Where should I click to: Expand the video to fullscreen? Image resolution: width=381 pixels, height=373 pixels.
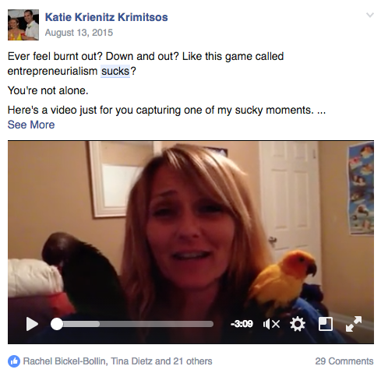[x=354, y=324]
